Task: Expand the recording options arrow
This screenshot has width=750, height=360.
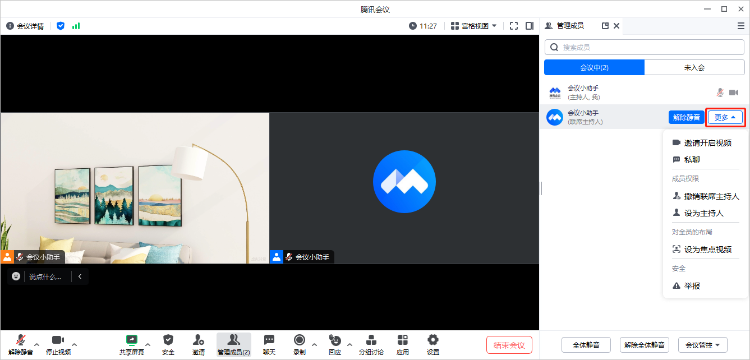Action: point(314,344)
